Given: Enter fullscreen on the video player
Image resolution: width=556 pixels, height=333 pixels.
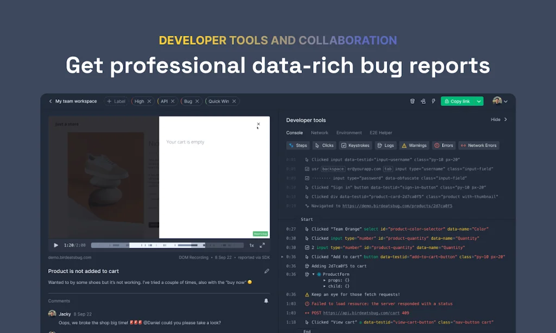Looking at the screenshot, I should 262,245.
